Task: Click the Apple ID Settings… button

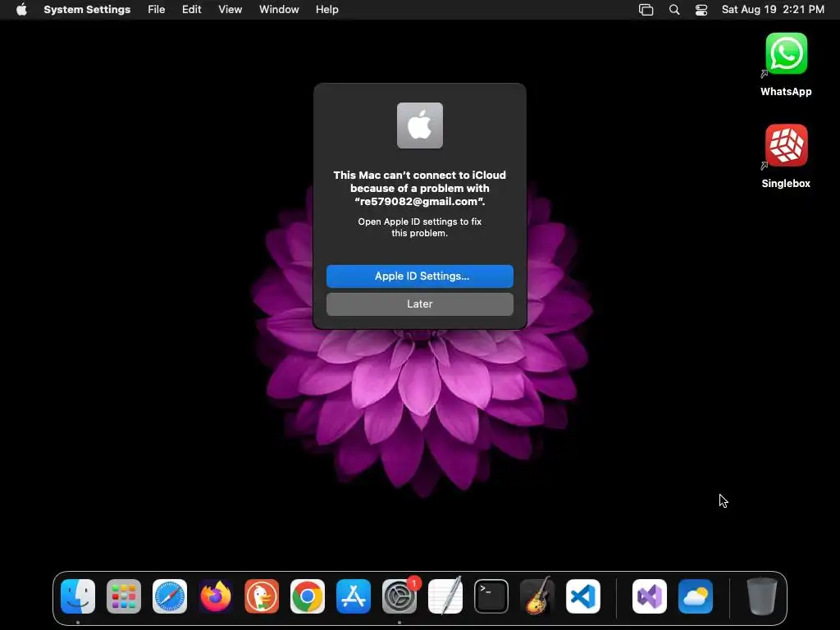Action: coord(420,276)
